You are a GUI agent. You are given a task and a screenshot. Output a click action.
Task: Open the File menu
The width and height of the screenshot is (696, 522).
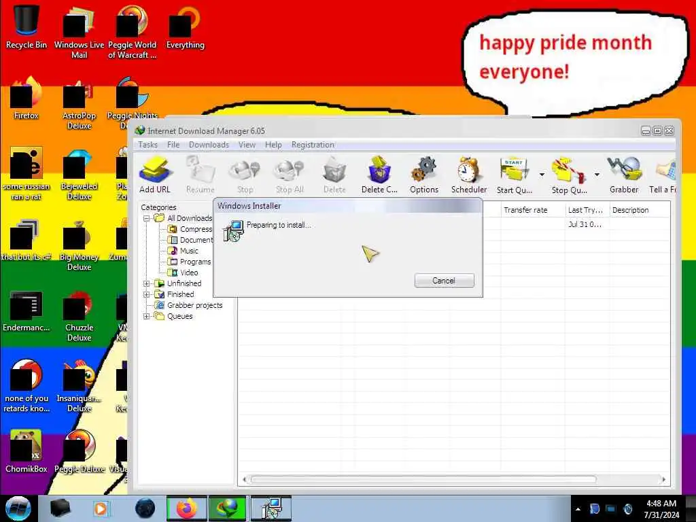point(173,145)
